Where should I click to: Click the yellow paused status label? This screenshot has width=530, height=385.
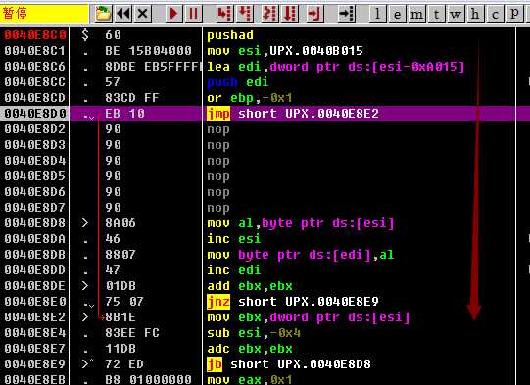click(44, 14)
